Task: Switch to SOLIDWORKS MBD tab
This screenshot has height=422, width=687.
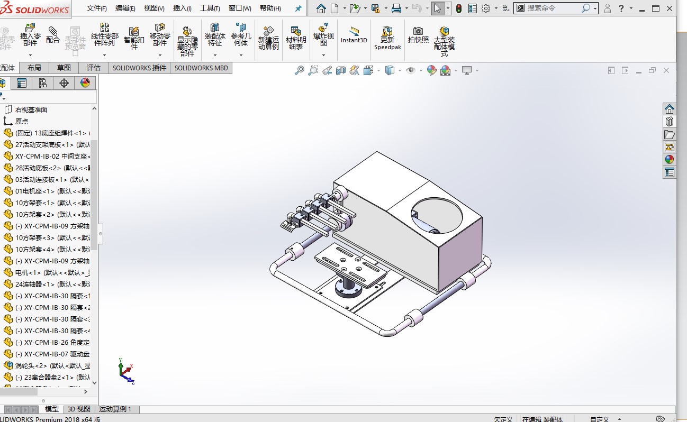Action: point(202,68)
